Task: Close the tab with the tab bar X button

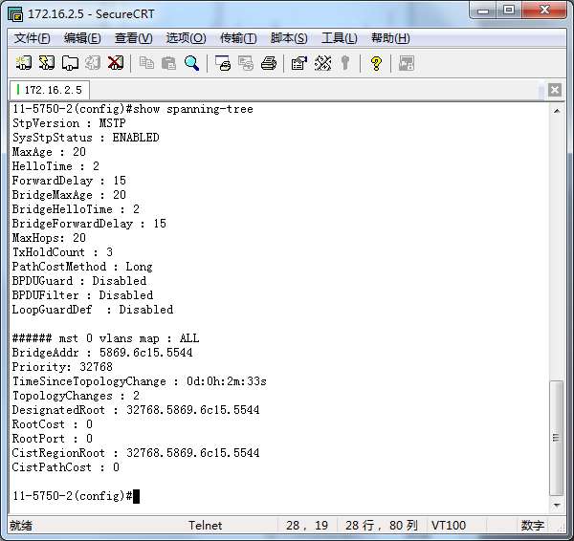Action: pyautogui.click(x=555, y=91)
